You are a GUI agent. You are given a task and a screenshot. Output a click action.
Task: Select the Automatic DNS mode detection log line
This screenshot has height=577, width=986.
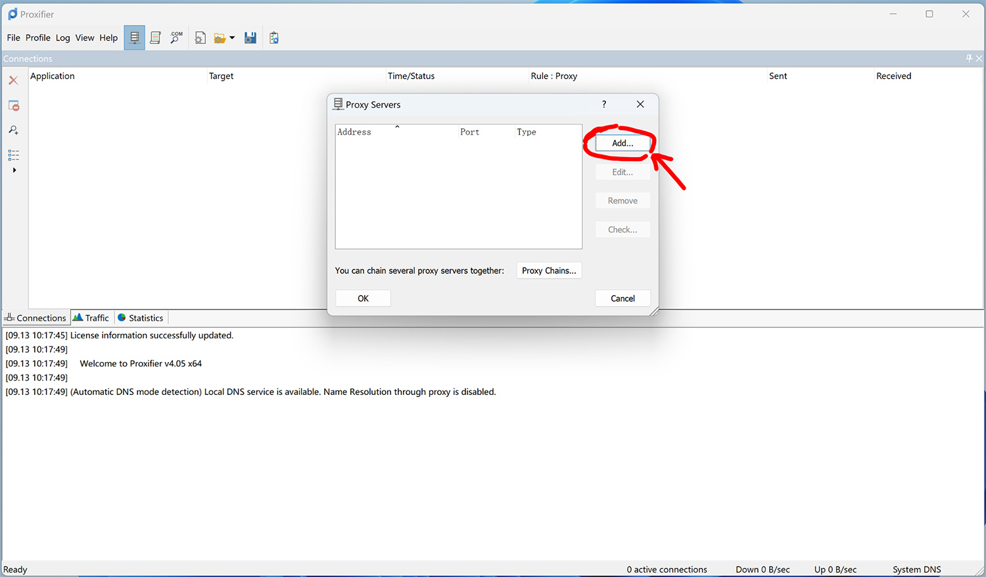(250, 392)
